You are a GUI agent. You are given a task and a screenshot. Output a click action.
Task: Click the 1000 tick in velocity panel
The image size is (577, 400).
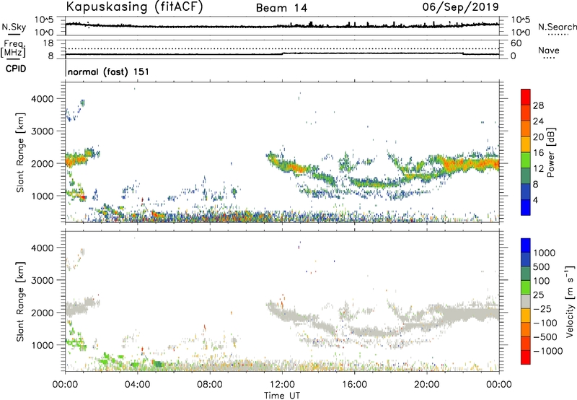42,345
